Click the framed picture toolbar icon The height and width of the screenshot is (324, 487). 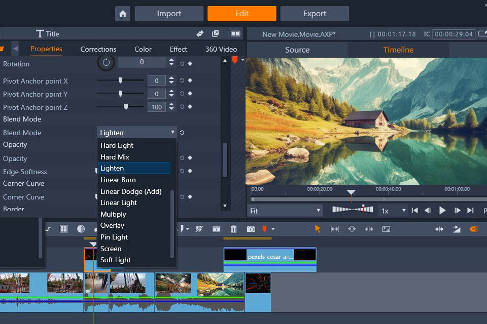[x=386, y=229]
